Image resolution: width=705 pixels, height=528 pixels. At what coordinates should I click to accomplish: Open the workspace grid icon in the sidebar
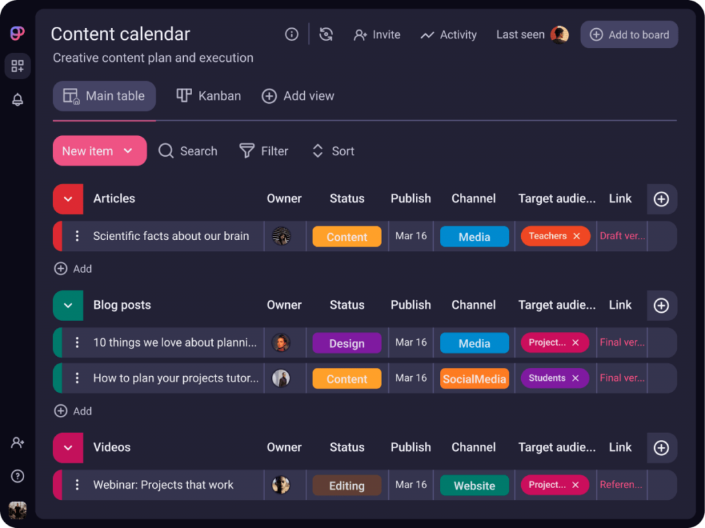click(x=17, y=66)
